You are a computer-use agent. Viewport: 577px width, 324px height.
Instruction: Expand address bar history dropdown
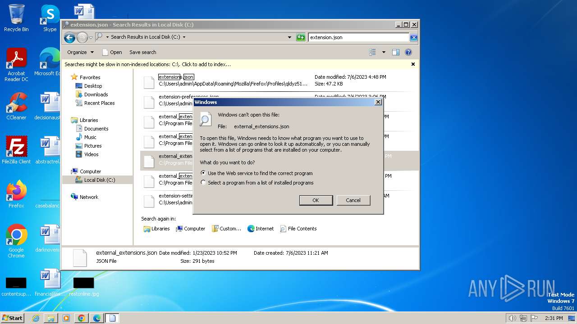(x=289, y=37)
